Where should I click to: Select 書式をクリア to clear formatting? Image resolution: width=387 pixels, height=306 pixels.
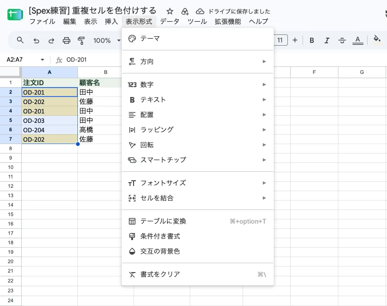pos(198,274)
